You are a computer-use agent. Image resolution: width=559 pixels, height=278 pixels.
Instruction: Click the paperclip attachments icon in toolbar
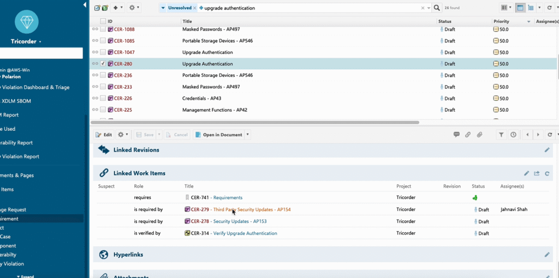(479, 135)
